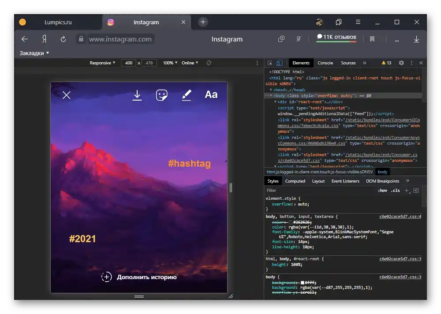Show more DevTools panels chevron
Image resolution: width=441 pixels, height=314 pixels.
[365, 63]
